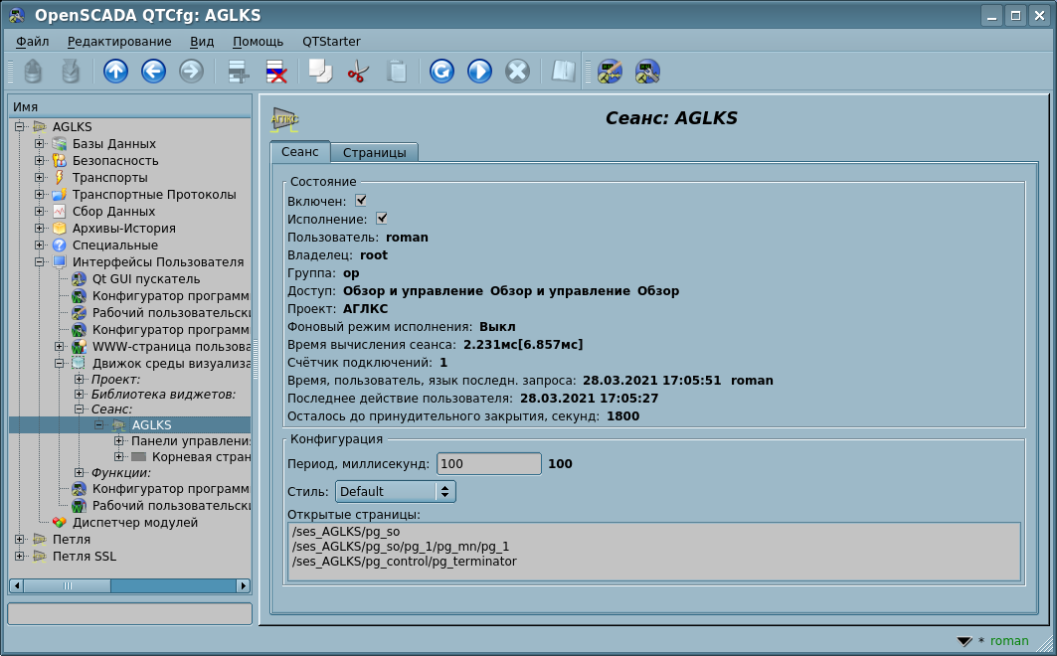Expand the Сбор Данных node
1057x656 pixels.
(x=39, y=212)
